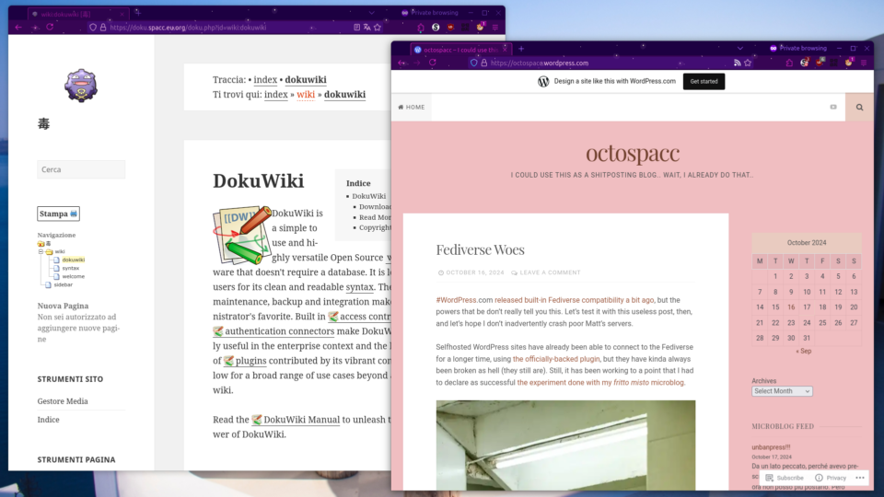The image size is (884, 497).
Task: Open Gestore Media link
Action: (x=63, y=401)
